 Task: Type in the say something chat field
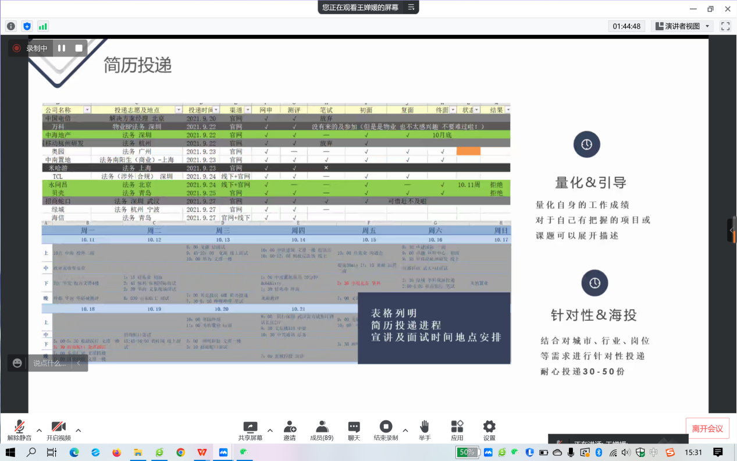point(49,363)
